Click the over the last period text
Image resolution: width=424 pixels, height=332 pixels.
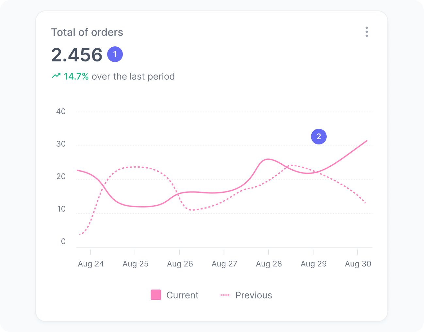[x=133, y=76]
